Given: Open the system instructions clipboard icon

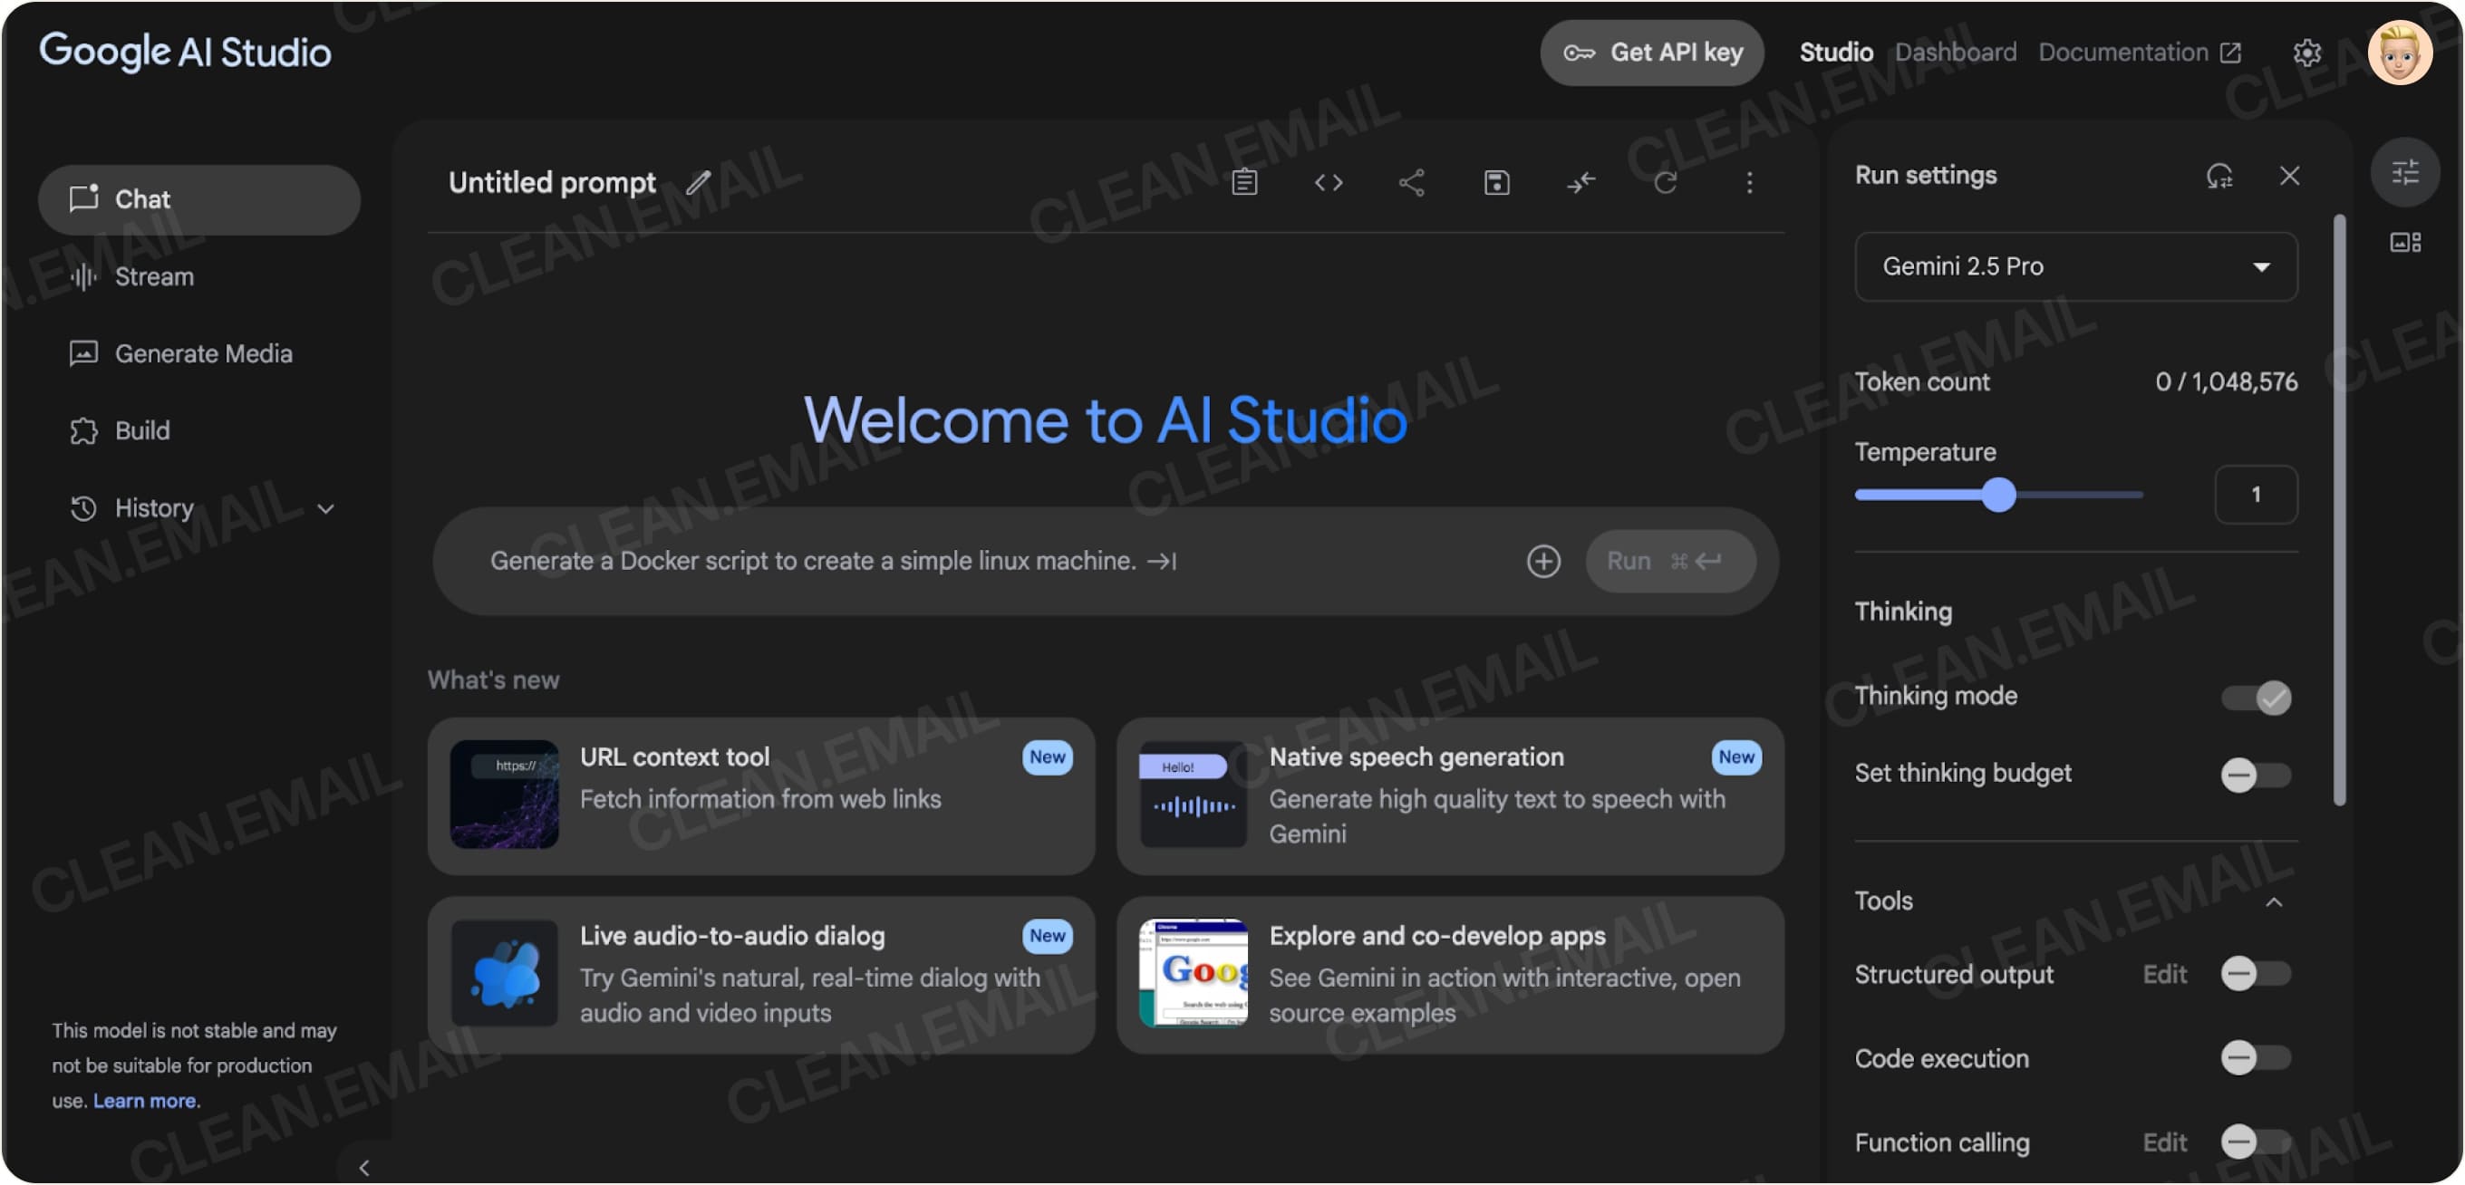Looking at the screenshot, I should [1244, 182].
